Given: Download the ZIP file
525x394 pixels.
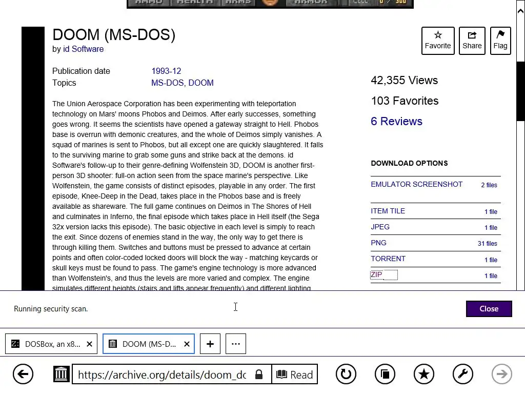Looking at the screenshot, I should (x=376, y=275).
